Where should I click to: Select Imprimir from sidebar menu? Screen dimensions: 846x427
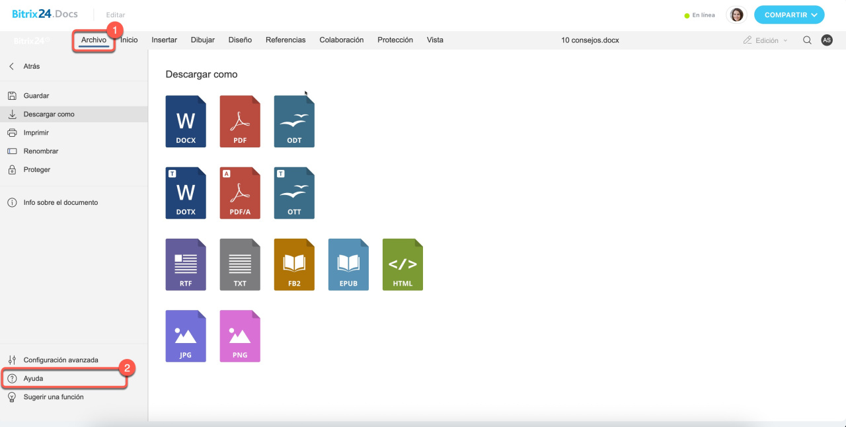[36, 133]
